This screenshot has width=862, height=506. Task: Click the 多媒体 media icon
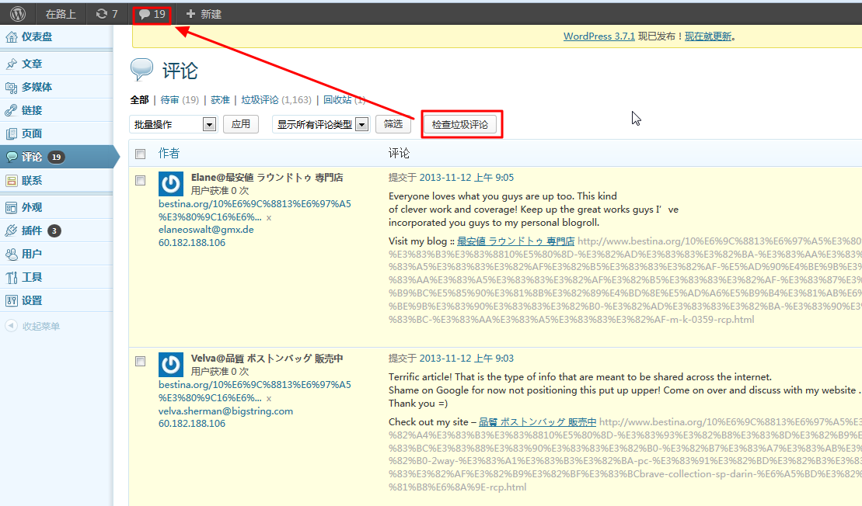tap(11, 87)
